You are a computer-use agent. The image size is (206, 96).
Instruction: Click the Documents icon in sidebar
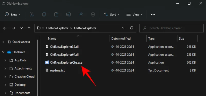11,93
